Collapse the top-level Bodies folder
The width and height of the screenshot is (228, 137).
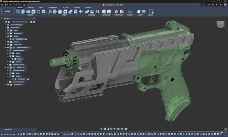tap(5, 36)
